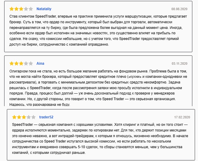
Task: Click the third gold star in Natataliy's review
Action: click(21, 9)
